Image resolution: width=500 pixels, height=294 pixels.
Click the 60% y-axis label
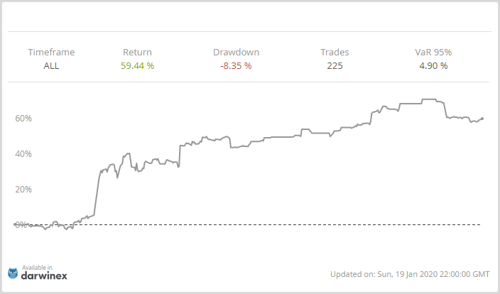23,118
